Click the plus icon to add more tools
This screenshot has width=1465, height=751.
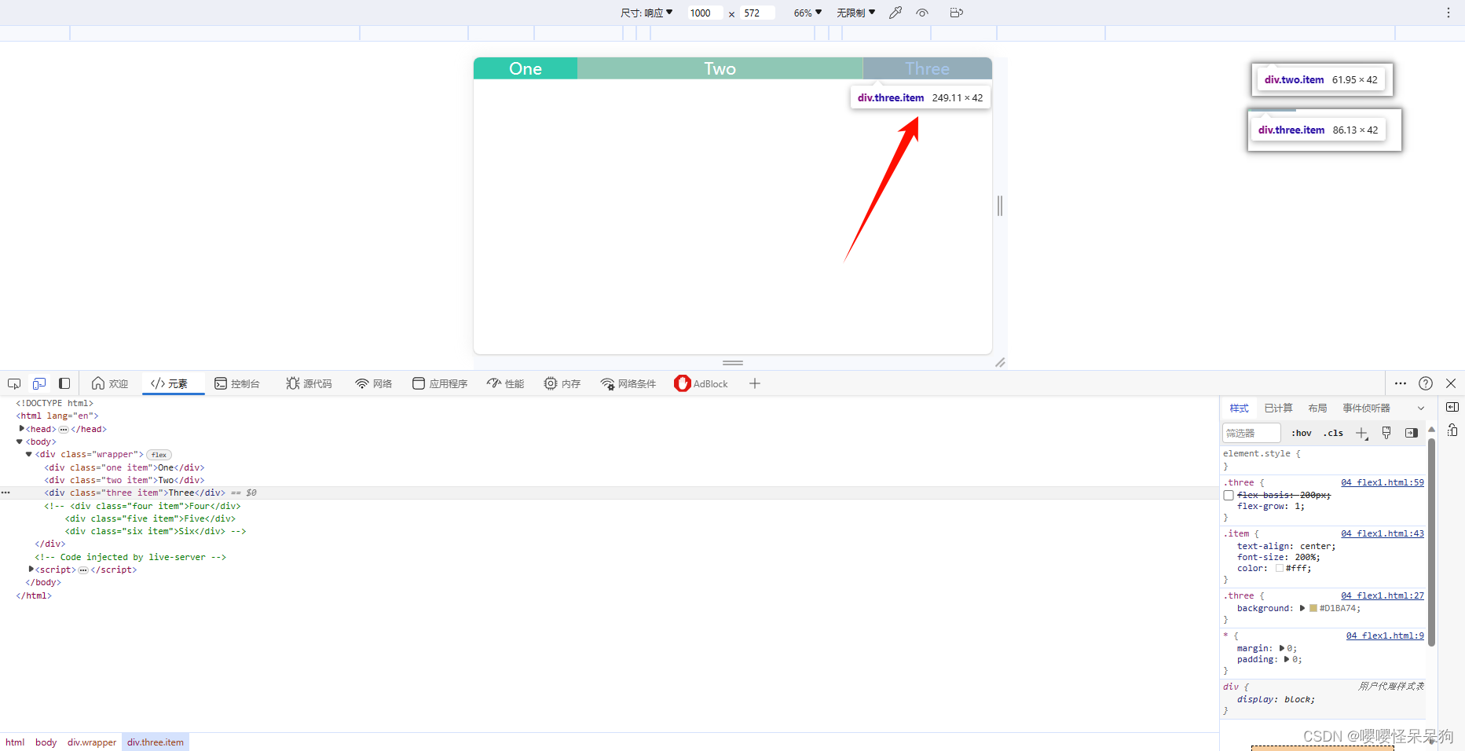click(x=755, y=383)
